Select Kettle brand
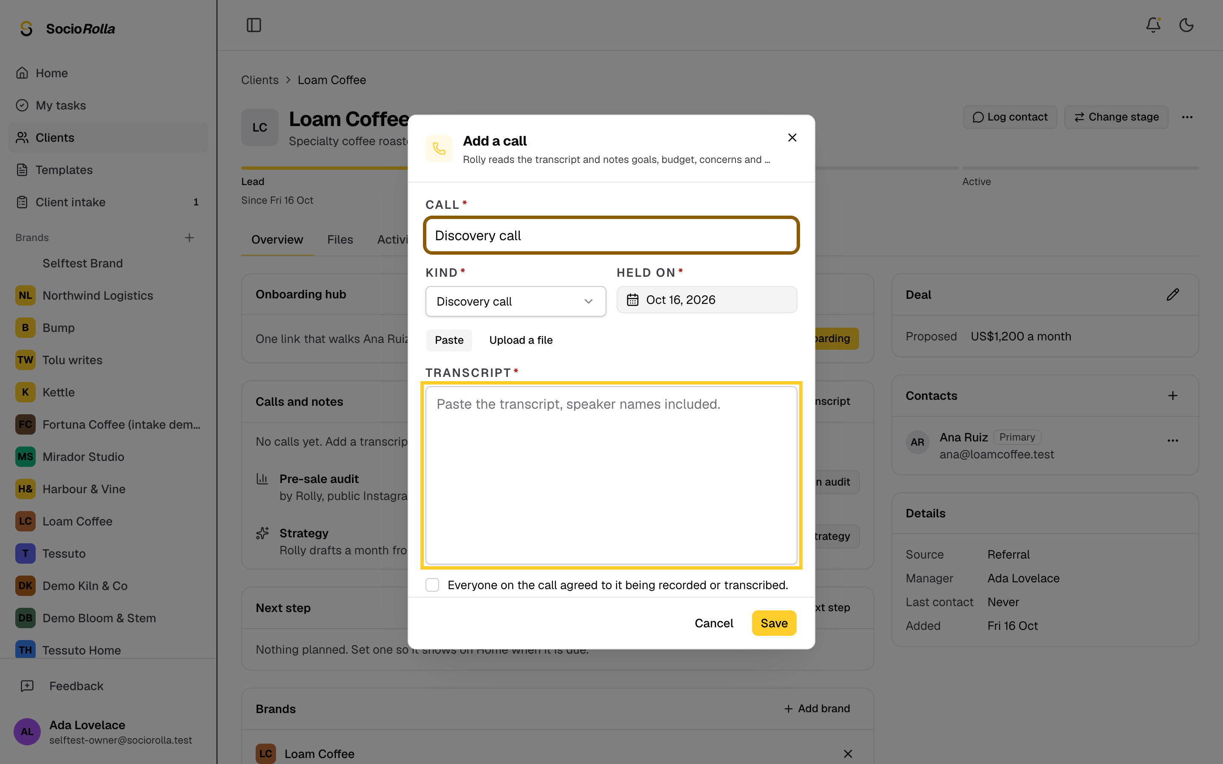Screen dimensions: 1223x764 pos(108,392)
